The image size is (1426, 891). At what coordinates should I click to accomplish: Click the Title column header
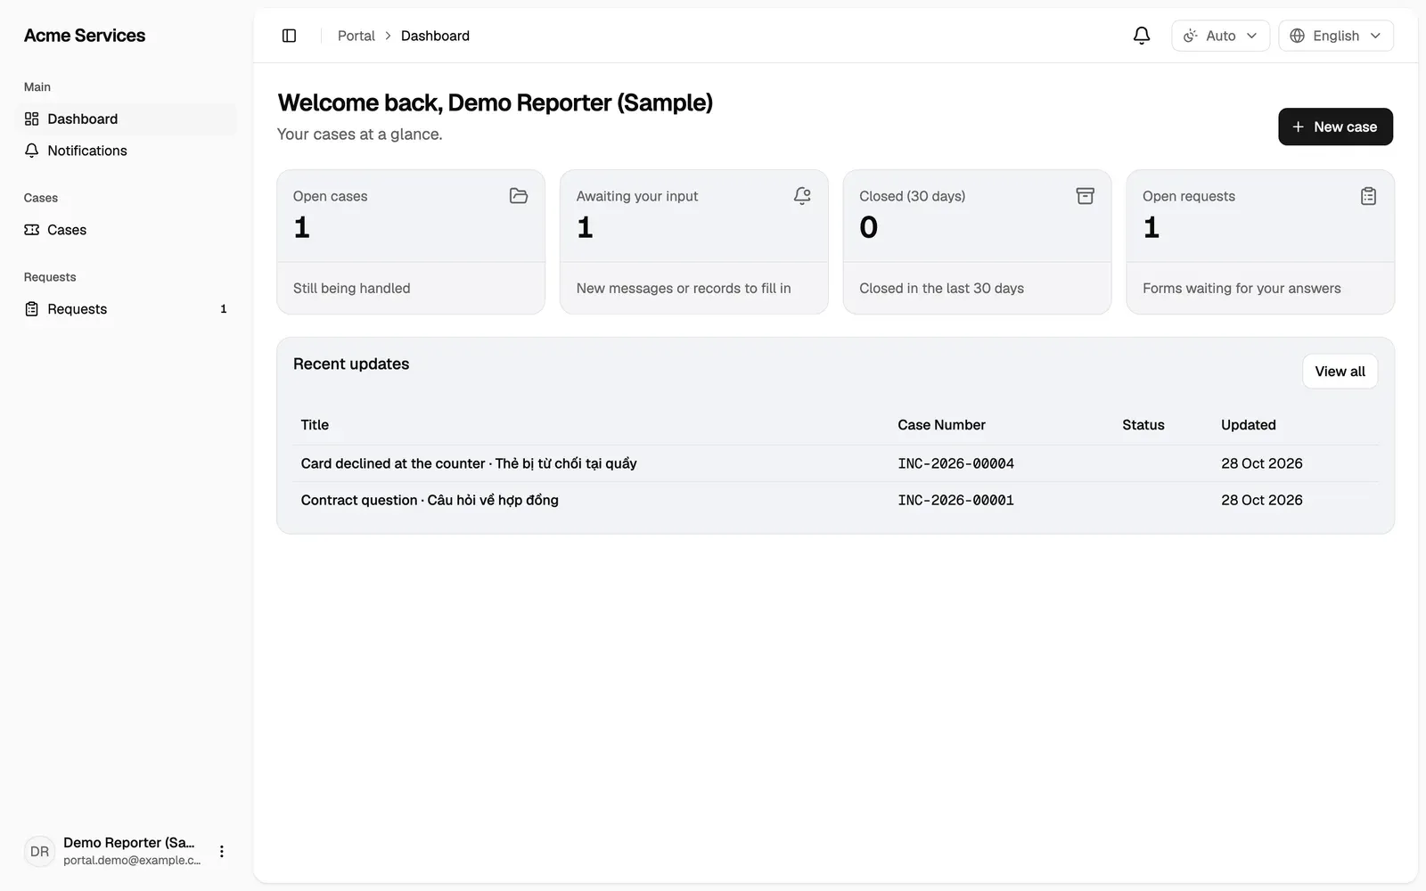(315, 425)
